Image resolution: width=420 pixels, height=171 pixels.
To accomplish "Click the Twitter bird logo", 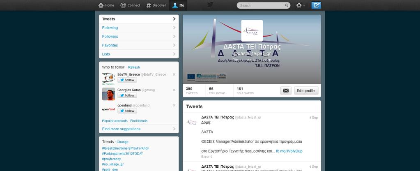I will pos(210,5).
